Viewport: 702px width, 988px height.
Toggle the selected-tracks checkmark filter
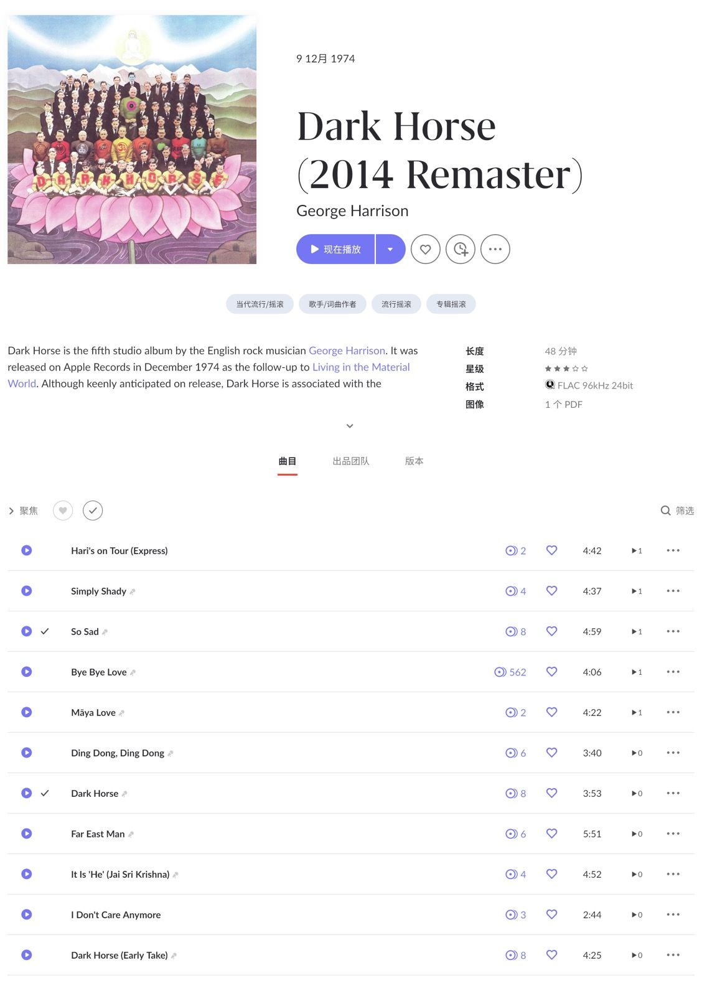93,510
